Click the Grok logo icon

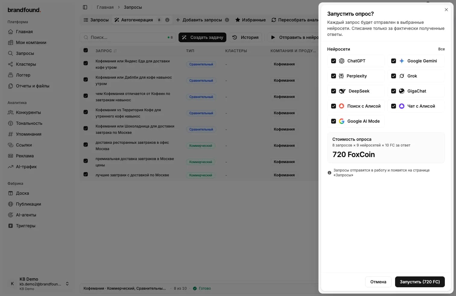coord(402,76)
